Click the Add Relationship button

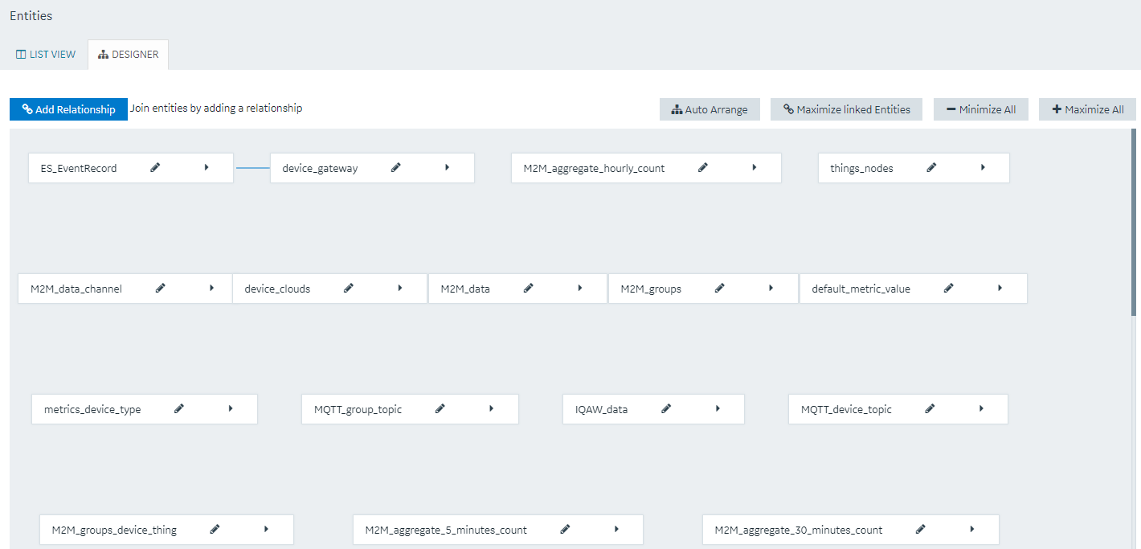tap(68, 109)
